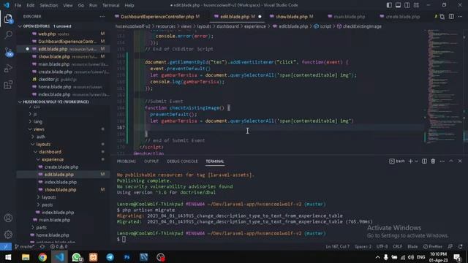This screenshot has width=468, height=263.
Task: Open customize layout control
Action: click(x=416, y=5)
